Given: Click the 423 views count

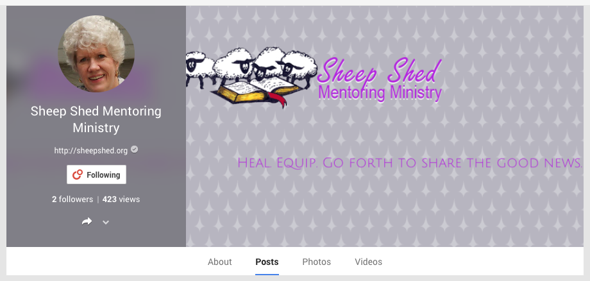Looking at the screenshot, I should click(121, 200).
